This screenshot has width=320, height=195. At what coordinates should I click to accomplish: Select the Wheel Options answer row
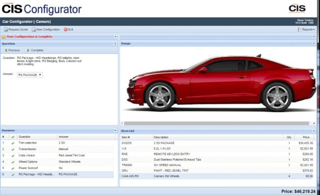coord(57,162)
